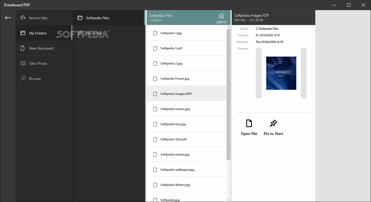
Task: Click file icon beside Softpedia test.jpg
Action: [x=155, y=124]
